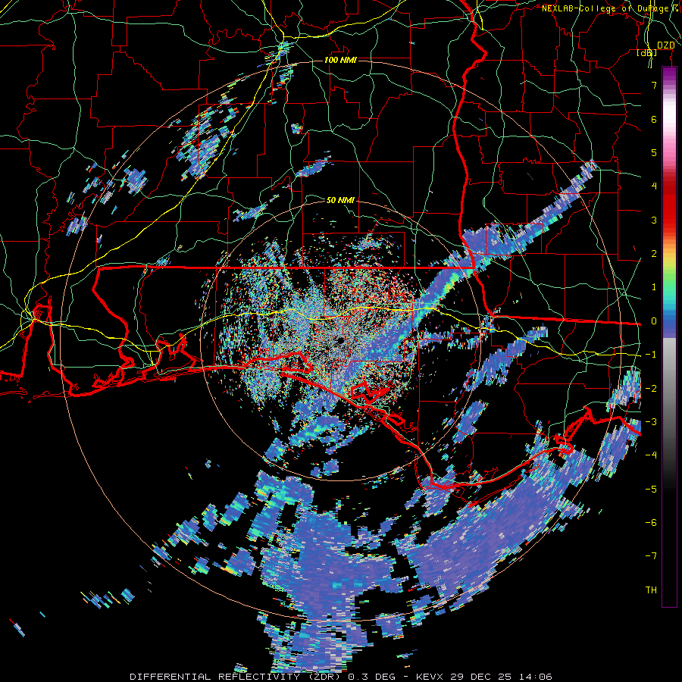Click the -4 value on the color scale
The image size is (682, 682).
point(651,455)
